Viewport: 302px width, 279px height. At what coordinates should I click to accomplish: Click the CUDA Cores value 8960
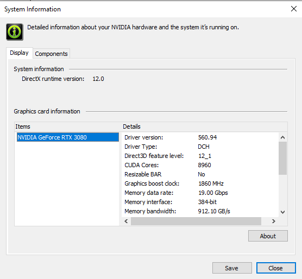point(204,165)
